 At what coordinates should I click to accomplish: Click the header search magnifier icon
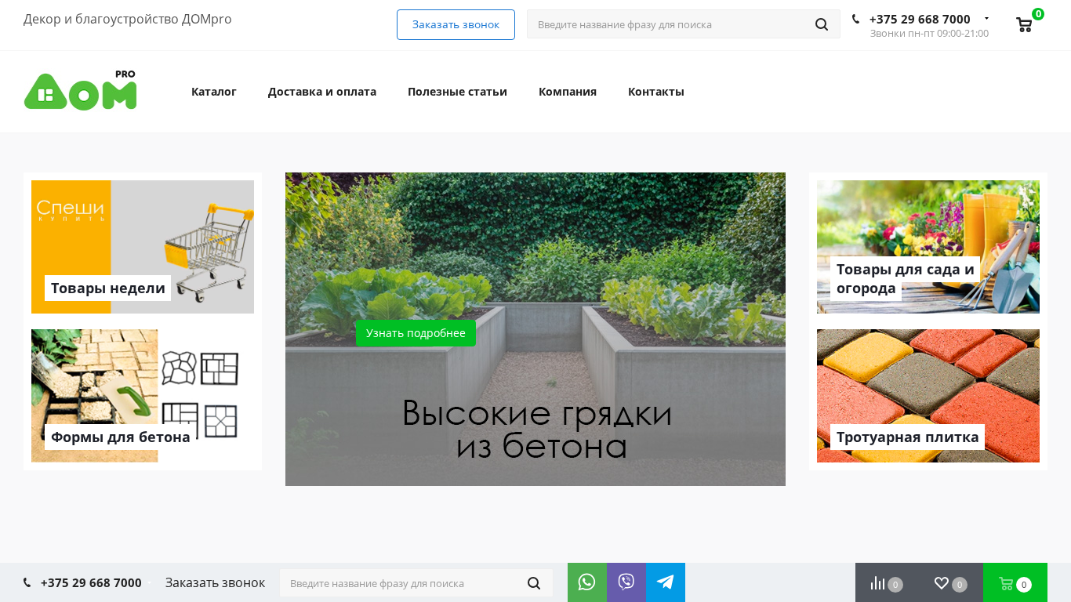(822, 24)
